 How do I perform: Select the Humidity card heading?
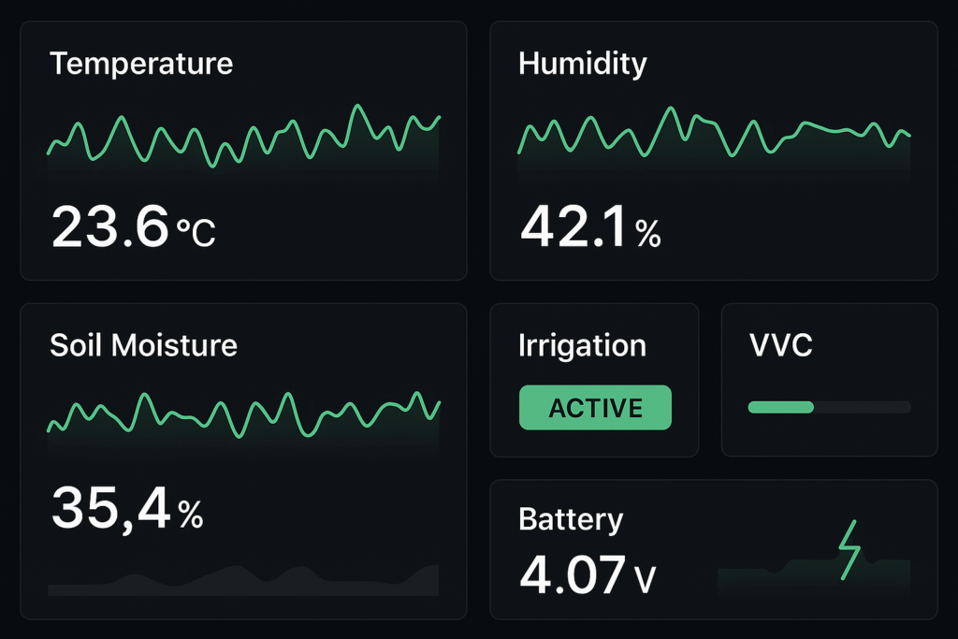tap(582, 64)
